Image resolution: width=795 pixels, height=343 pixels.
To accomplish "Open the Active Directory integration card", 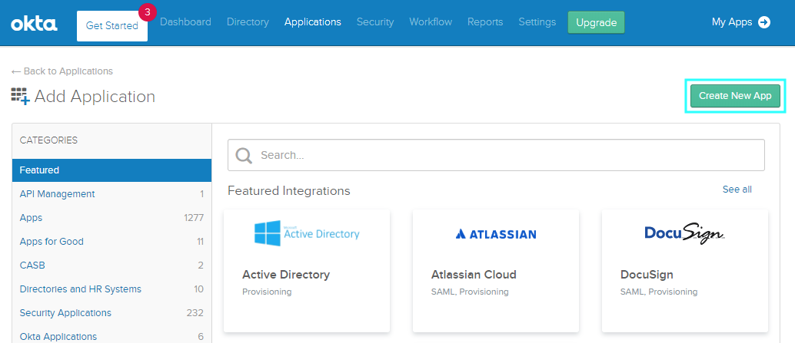I will (x=307, y=271).
